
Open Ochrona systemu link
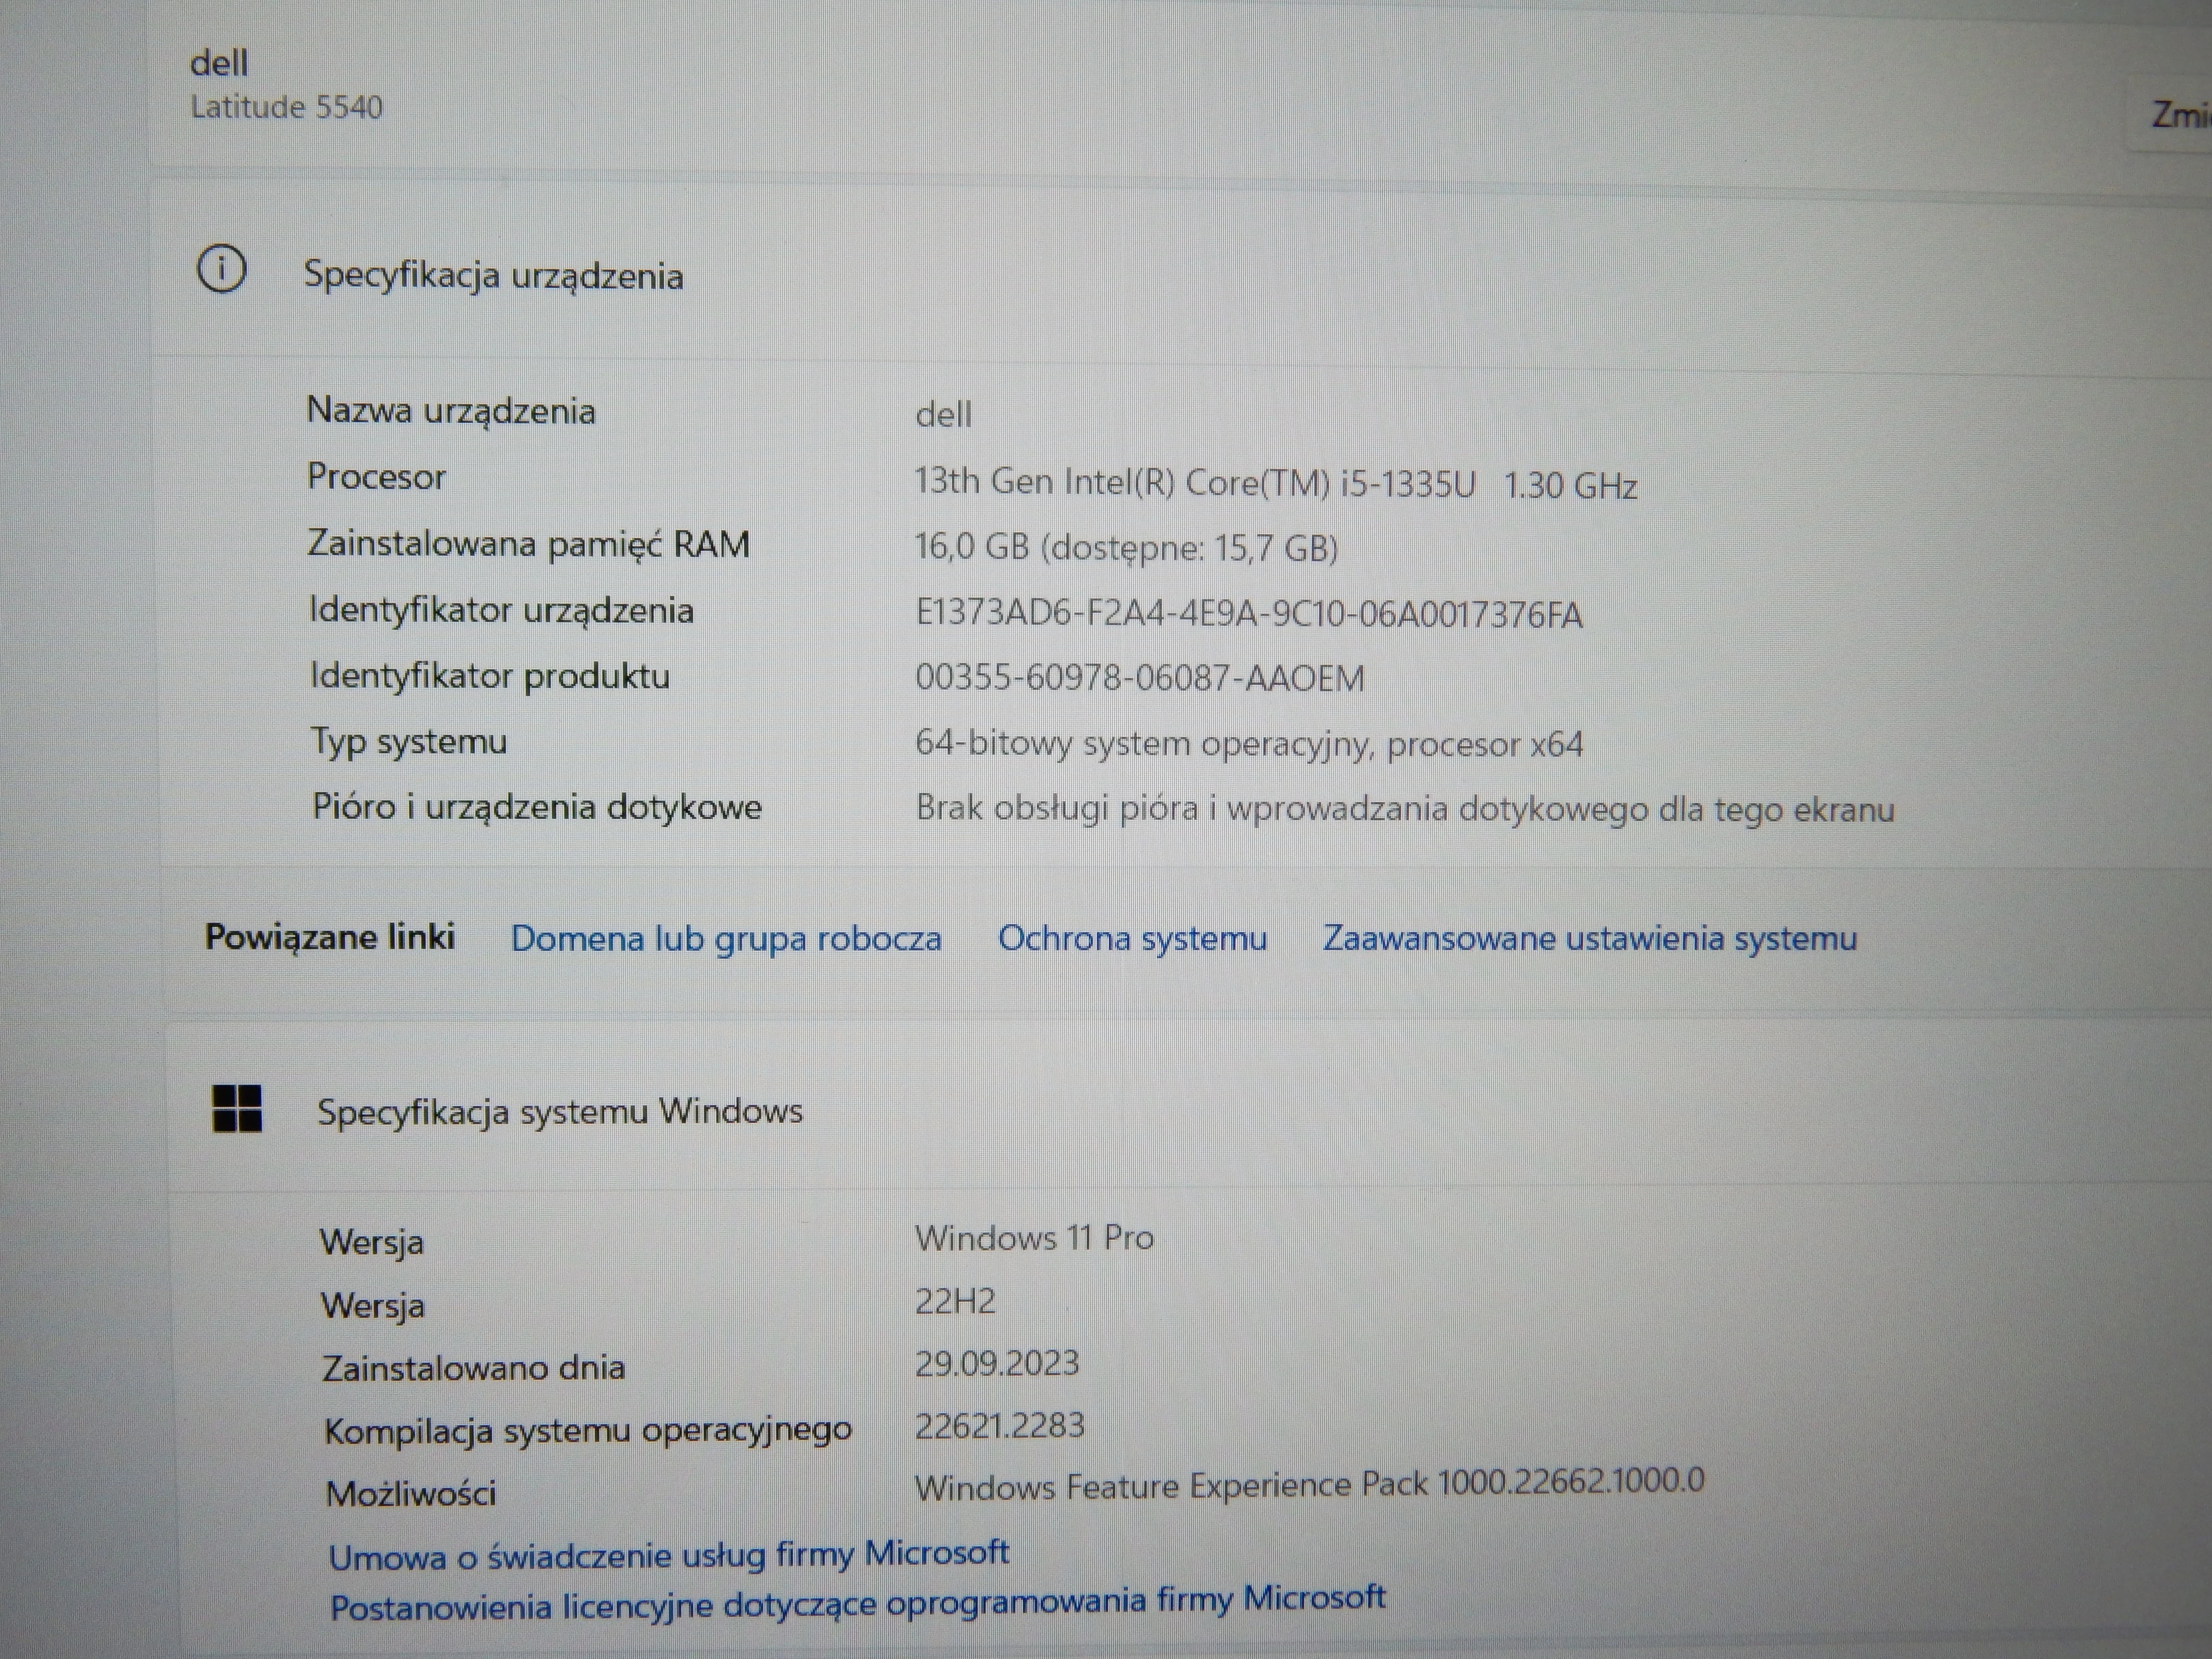pos(1132,938)
